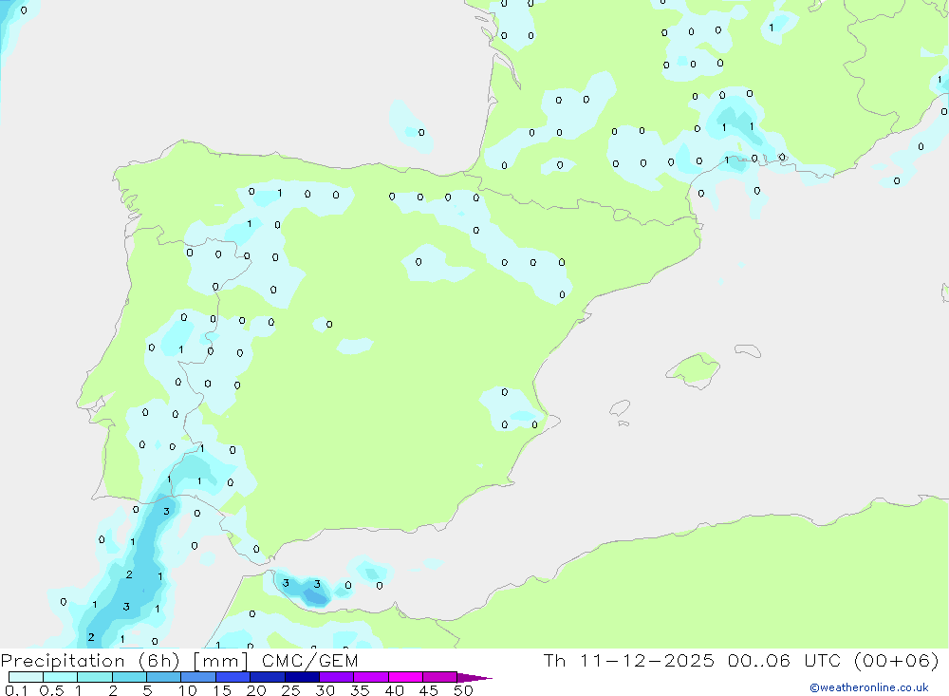Click the legend label '0.5'

point(51,690)
